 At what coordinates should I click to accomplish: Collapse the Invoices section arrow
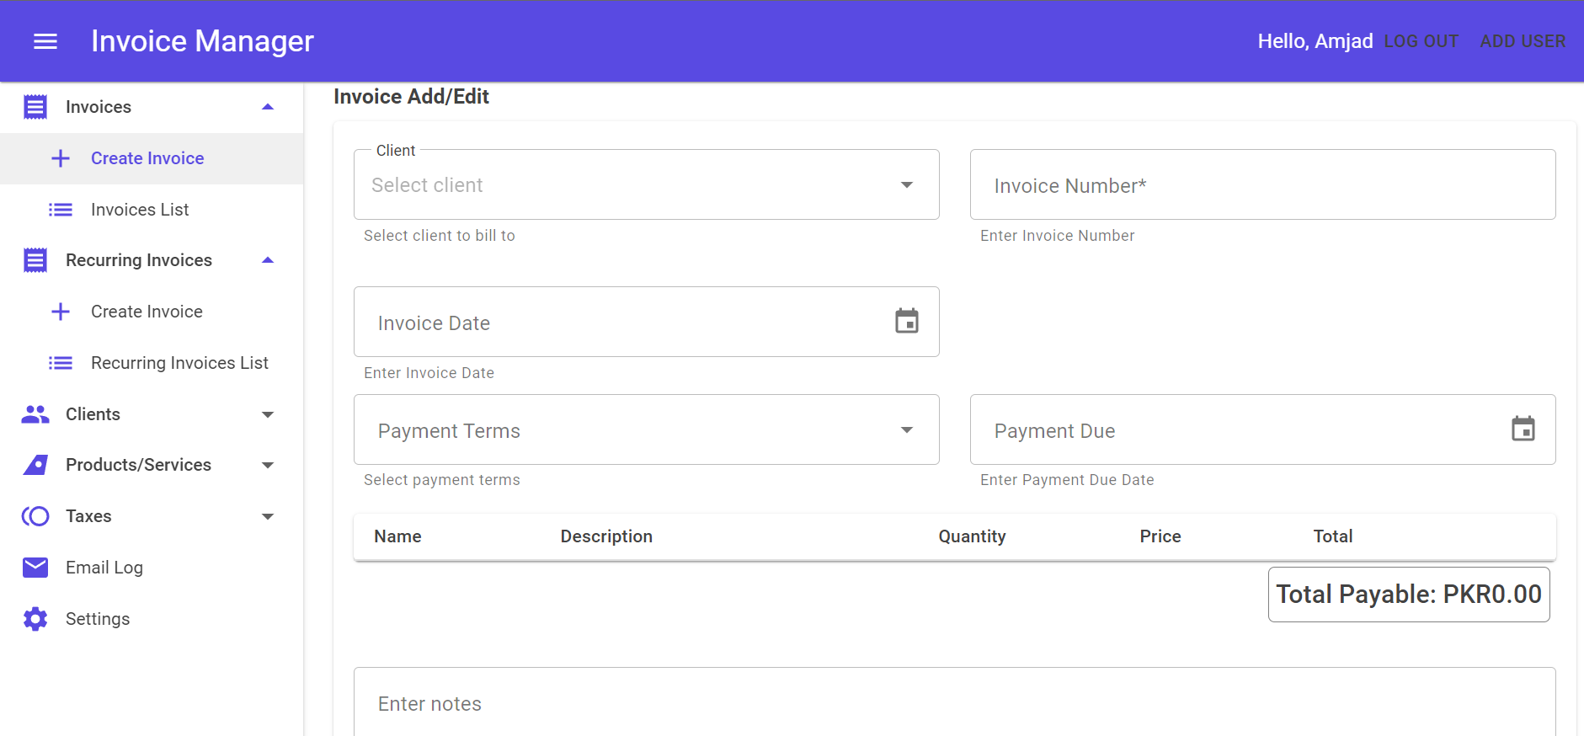[x=268, y=107]
